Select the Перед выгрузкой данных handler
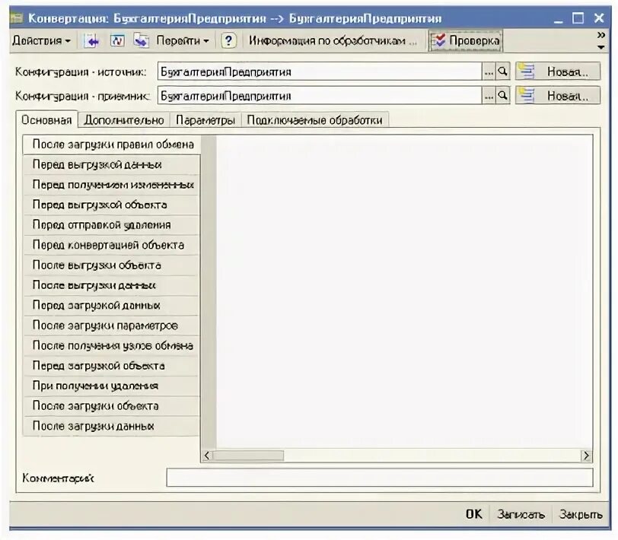Image resolution: width=618 pixels, height=540 pixels. (x=112, y=164)
